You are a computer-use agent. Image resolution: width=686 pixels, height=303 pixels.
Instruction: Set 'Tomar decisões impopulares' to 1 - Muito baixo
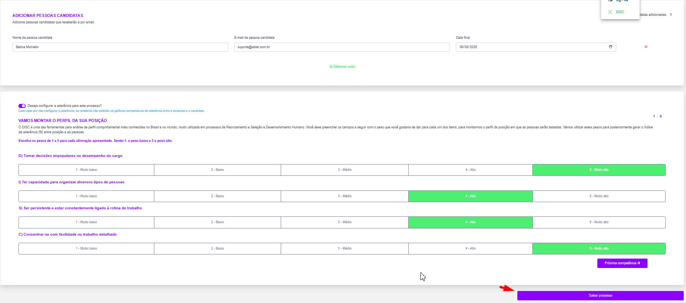(x=86, y=170)
